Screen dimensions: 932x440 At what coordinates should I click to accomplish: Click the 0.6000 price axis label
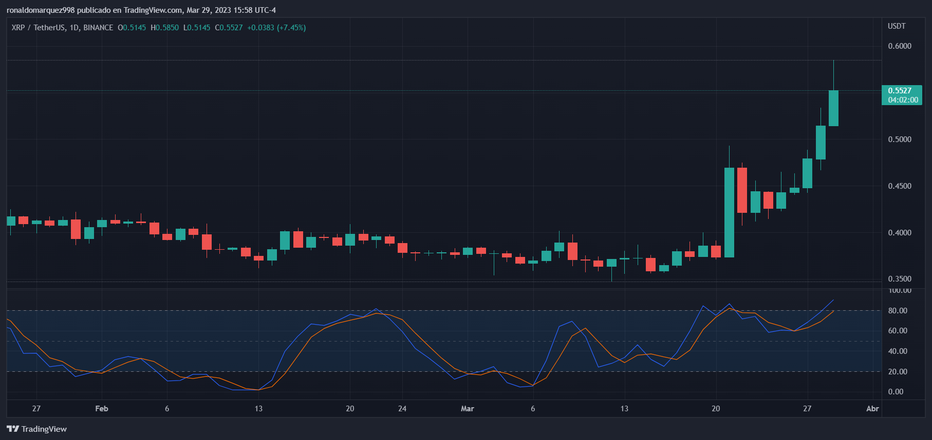900,46
